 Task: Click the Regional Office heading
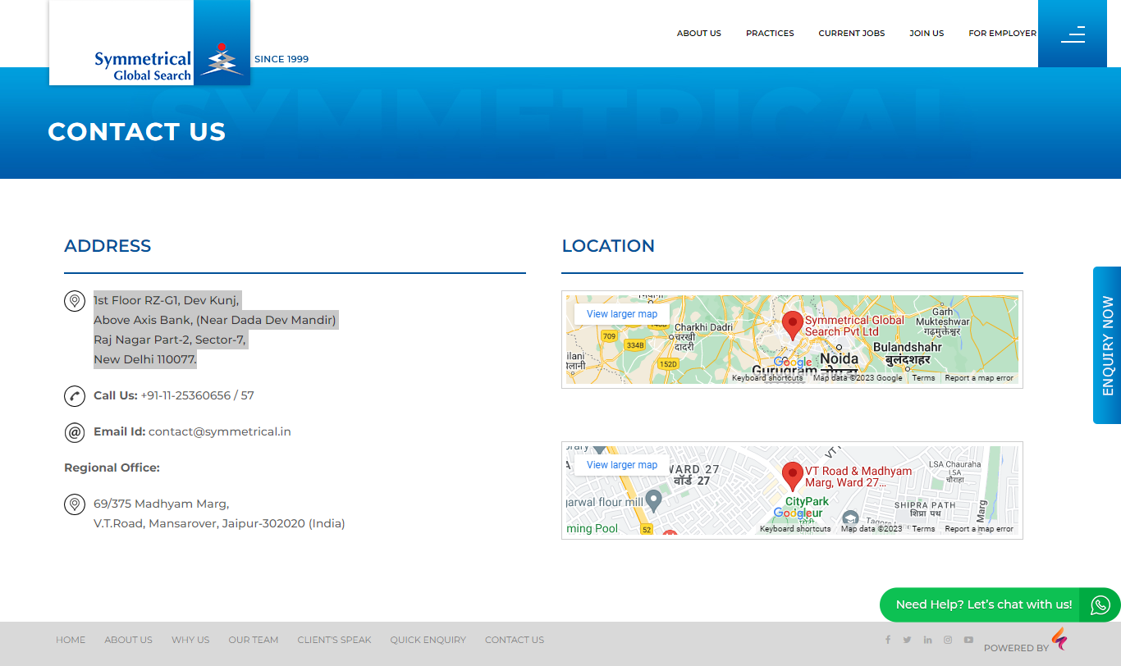tap(112, 468)
